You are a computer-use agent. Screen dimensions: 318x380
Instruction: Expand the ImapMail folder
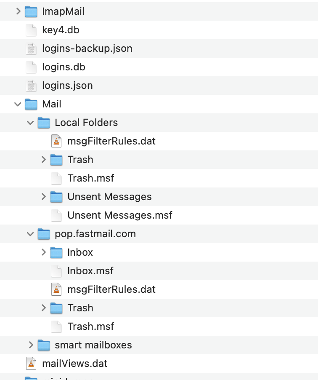click(18, 11)
